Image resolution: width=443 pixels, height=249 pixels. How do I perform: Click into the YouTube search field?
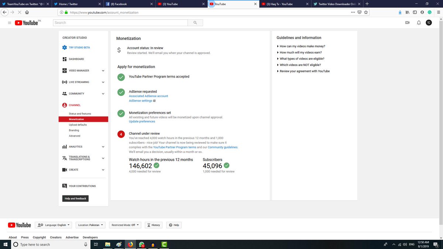click(120, 23)
